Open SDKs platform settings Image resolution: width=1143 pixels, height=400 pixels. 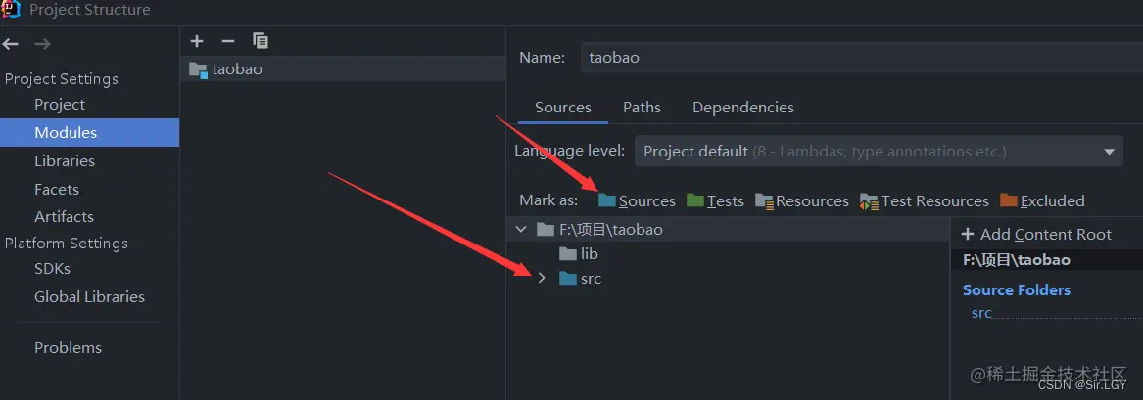[53, 268]
